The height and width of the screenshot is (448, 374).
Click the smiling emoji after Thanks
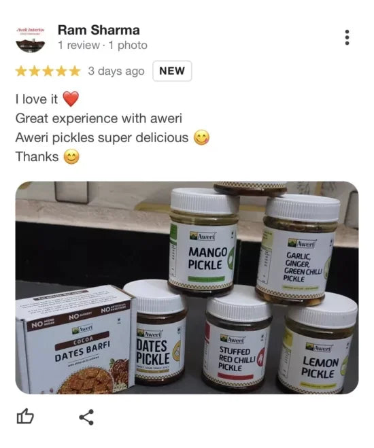click(71, 157)
